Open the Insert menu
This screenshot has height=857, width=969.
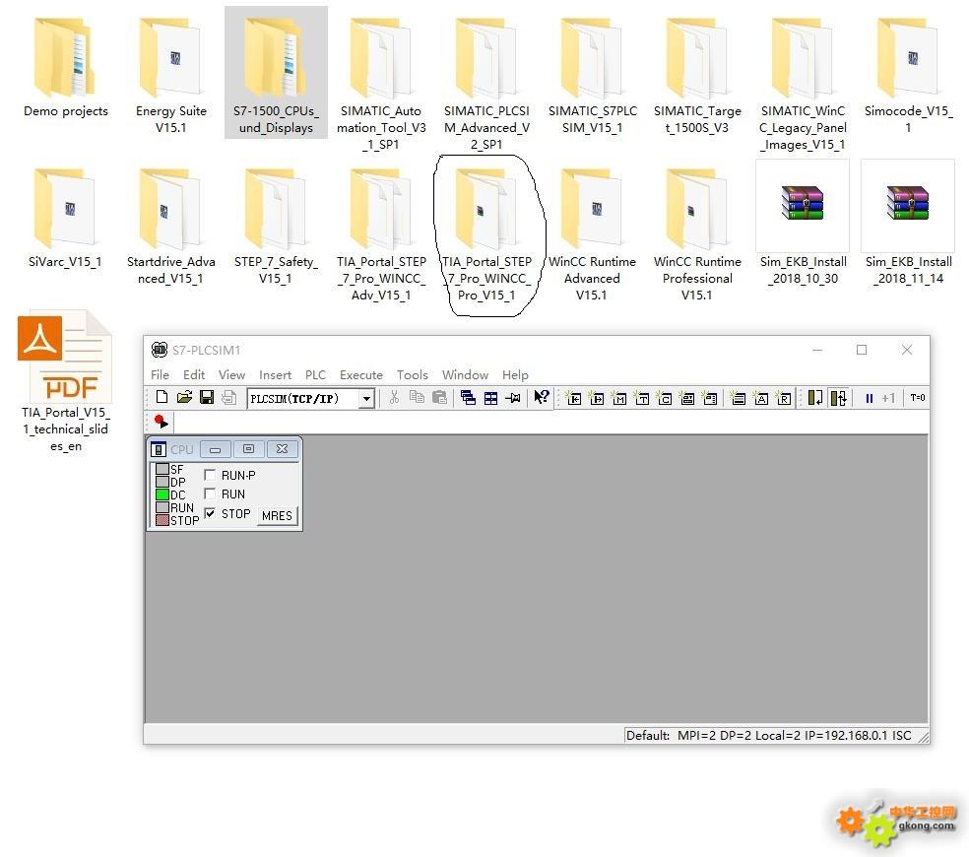click(275, 374)
